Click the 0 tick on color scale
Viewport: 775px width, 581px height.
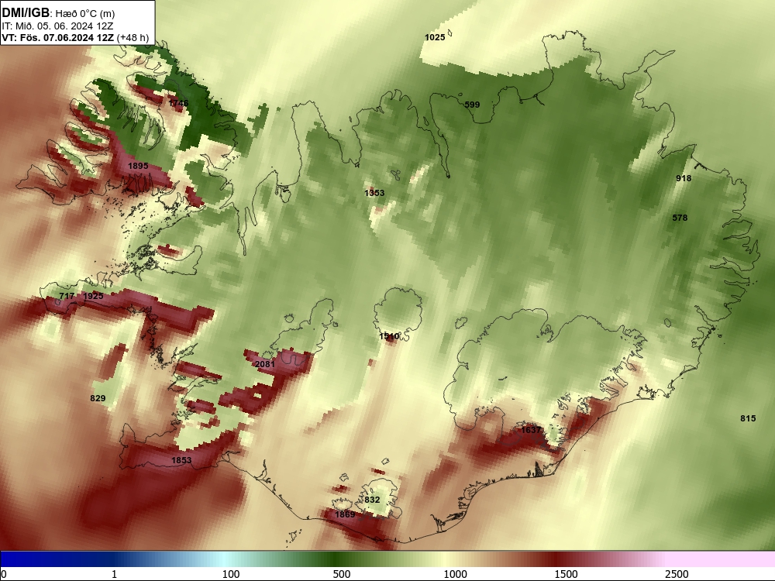pos(4,573)
